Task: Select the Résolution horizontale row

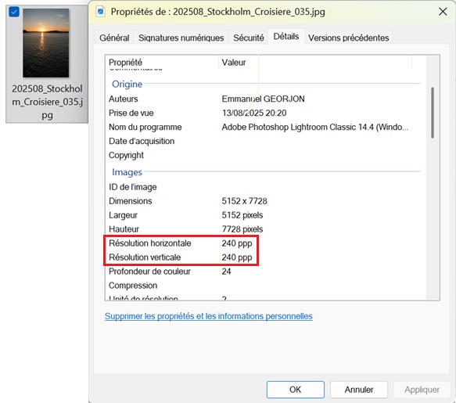Action: point(263,243)
